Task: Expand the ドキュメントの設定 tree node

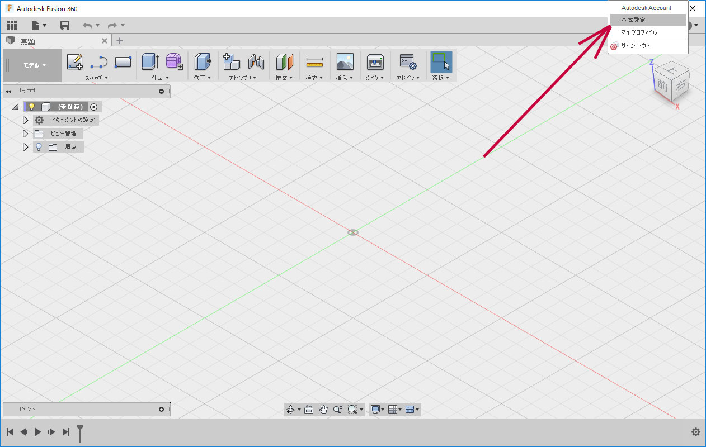Action: pos(25,120)
